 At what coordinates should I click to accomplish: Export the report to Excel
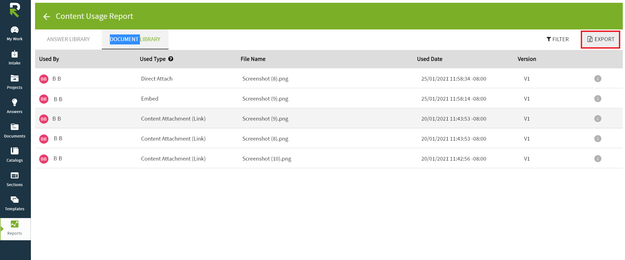[x=601, y=39]
